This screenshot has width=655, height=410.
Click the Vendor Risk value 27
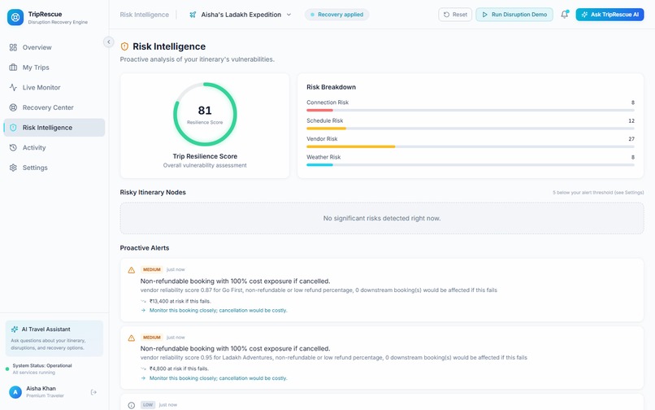click(631, 139)
